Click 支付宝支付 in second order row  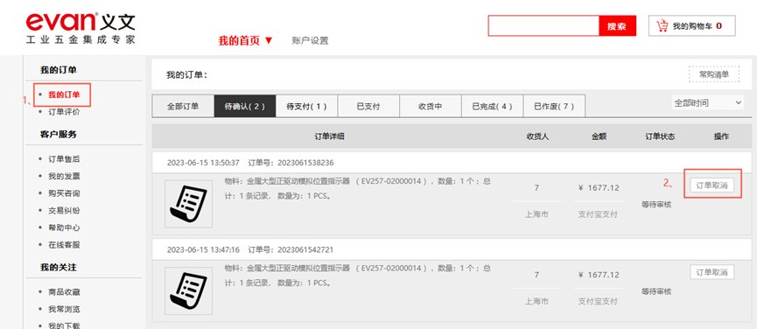coord(598,301)
